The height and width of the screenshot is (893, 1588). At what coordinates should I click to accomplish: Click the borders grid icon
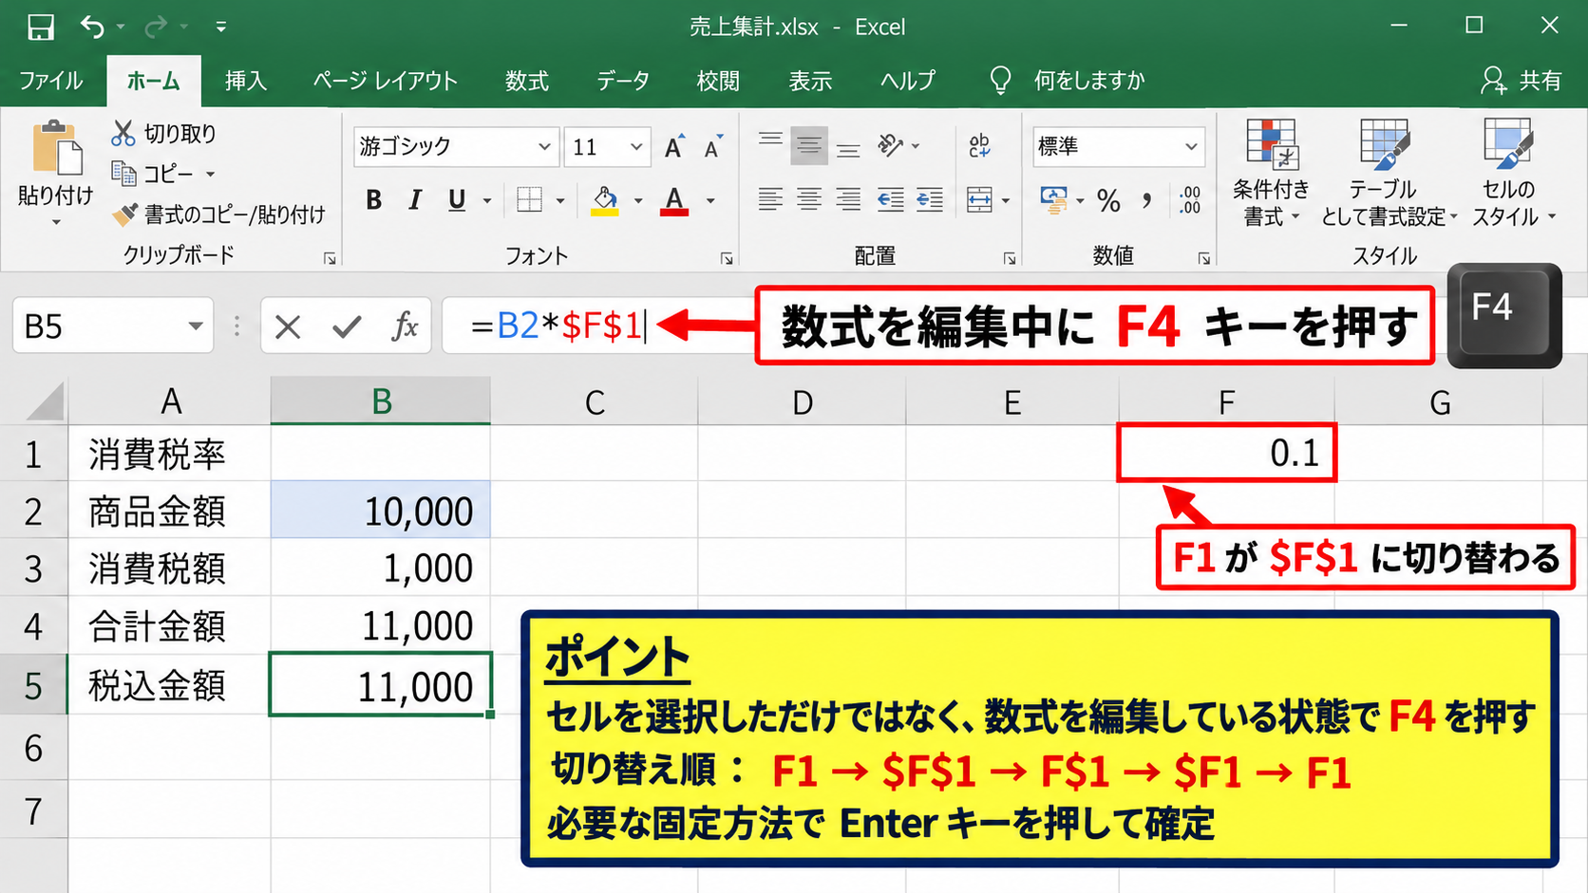click(x=529, y=200)
